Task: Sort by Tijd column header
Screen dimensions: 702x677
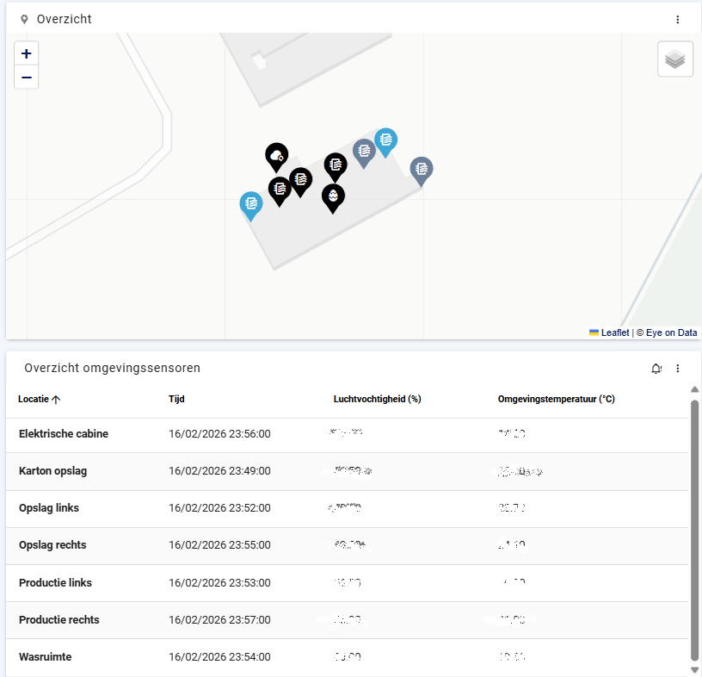Action: [176, 399]
